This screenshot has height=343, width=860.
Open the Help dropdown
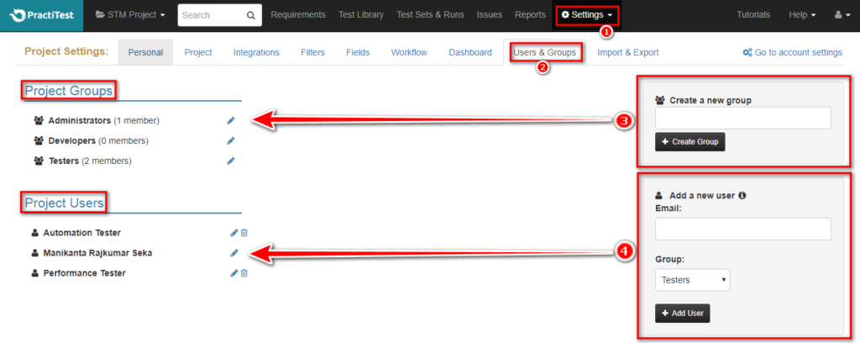click(x=802, y=15)
